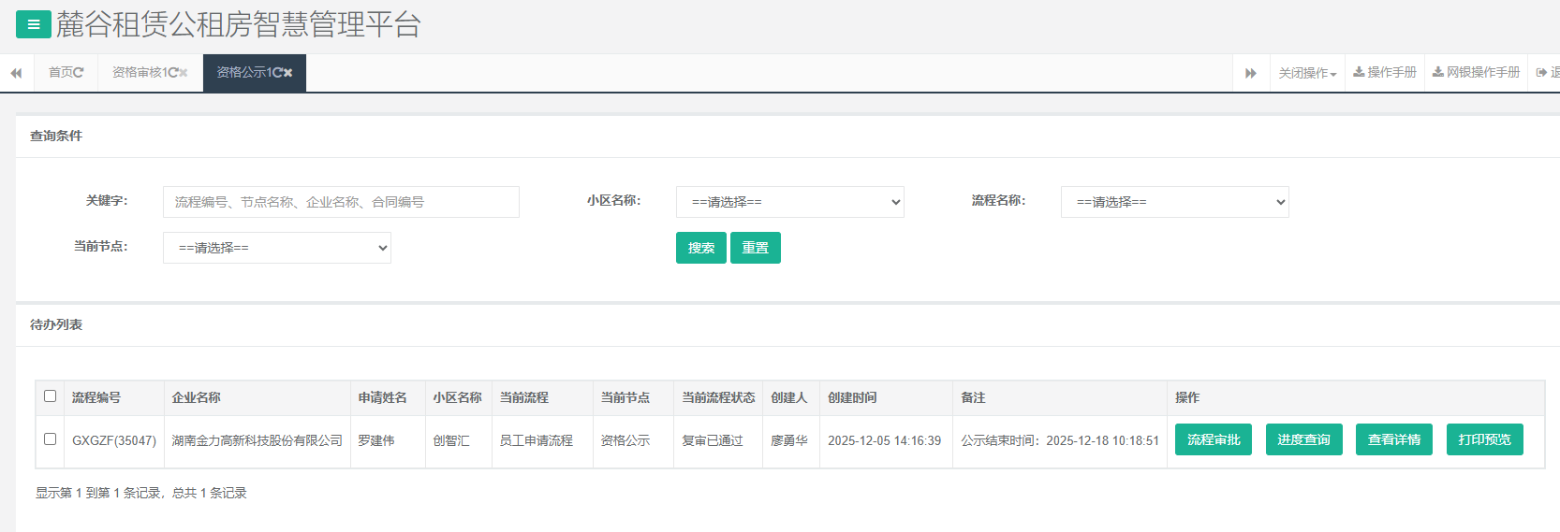Viewport: 1560px width, 532px height.
Task: Close the 资格审核1 tab
Action: pyautogui.click(x=184, y=73)
